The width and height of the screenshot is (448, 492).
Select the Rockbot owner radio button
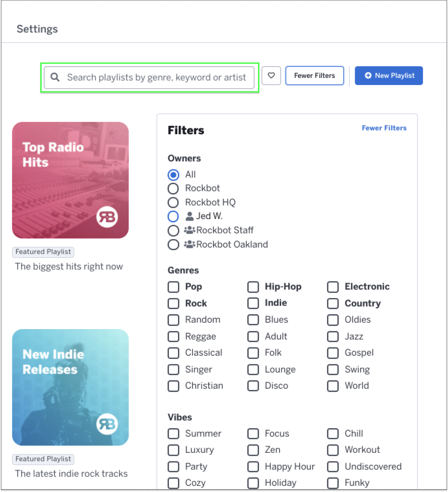point(173,188)
